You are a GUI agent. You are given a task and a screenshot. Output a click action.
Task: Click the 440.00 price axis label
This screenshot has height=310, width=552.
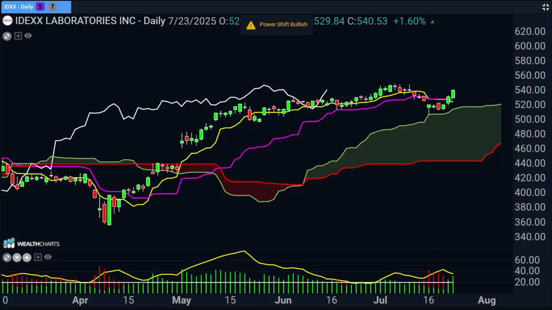[x=530, y=163]
